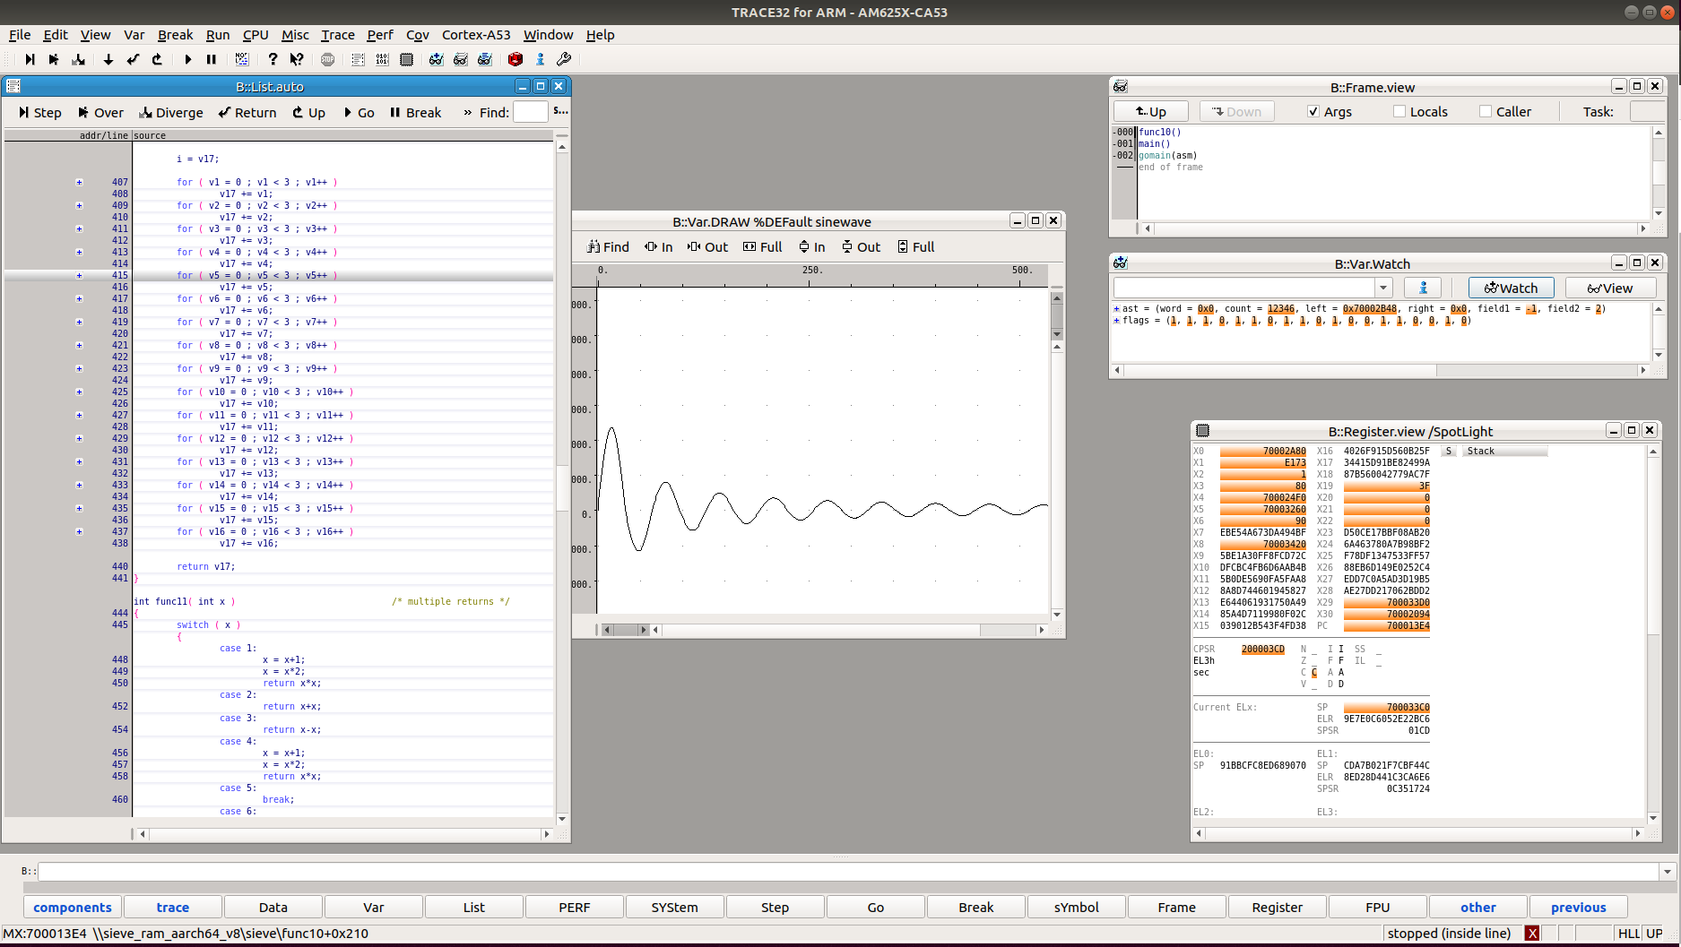Open memory dump 0101 icon
This screenshot has width=1681, height=947.
[382, 59]
